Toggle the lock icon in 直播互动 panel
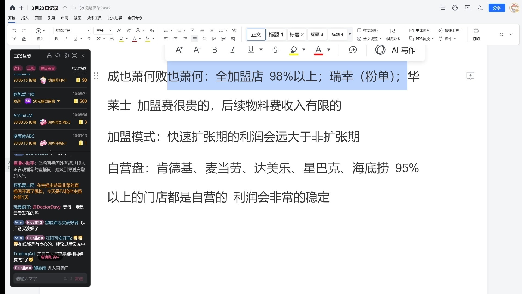Screen dimensions: 522x294 [49, 56]
